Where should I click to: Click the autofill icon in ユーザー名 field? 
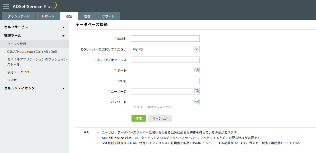[x=197, y=91]
